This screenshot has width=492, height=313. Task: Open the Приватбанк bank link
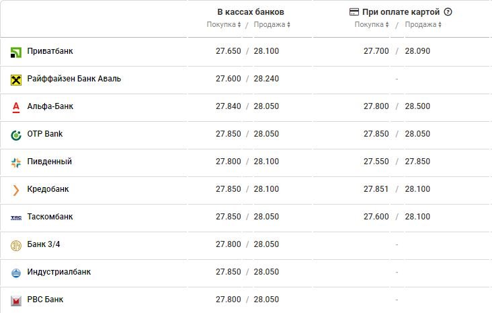pyautogui.click(x=50, y=51)
